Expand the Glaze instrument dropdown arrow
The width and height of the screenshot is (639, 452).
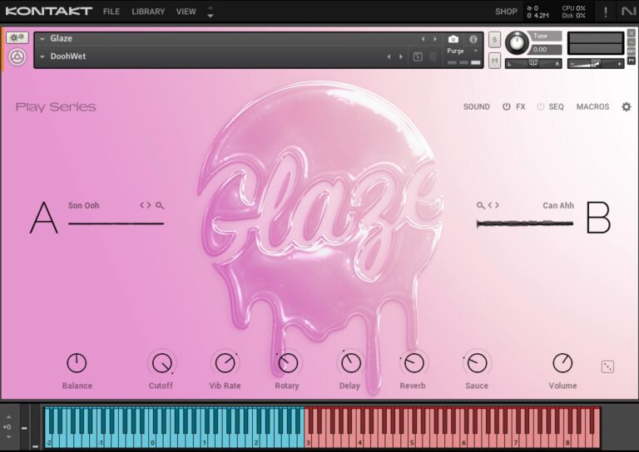coord(42,39)
